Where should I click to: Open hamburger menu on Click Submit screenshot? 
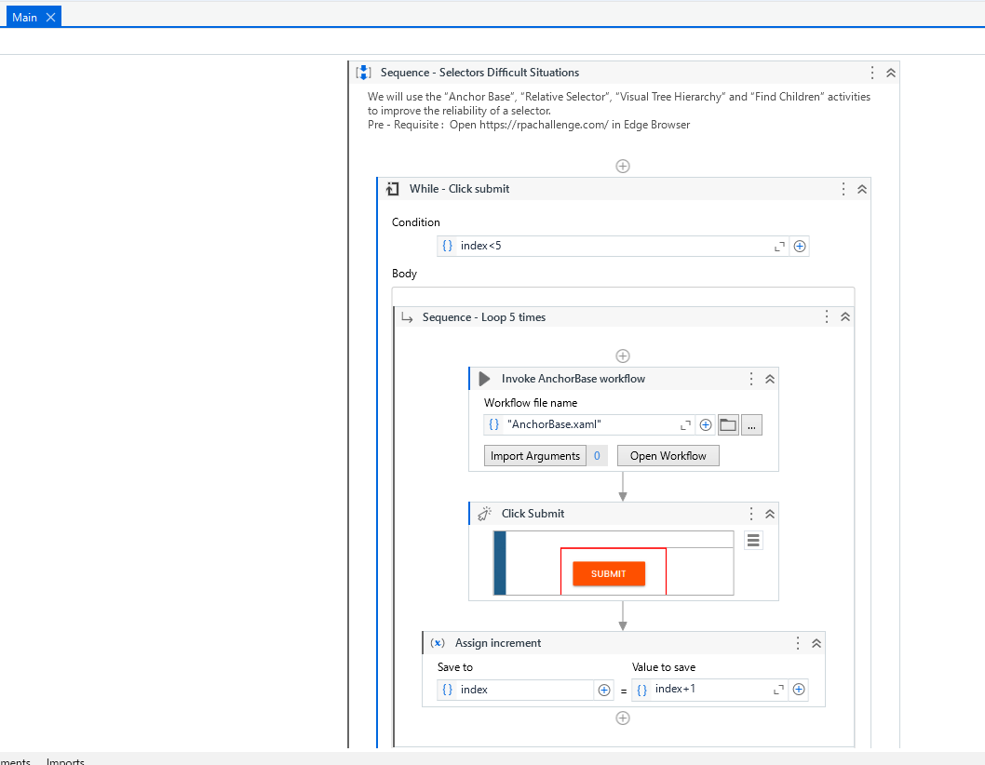click(x=752, y=540)
